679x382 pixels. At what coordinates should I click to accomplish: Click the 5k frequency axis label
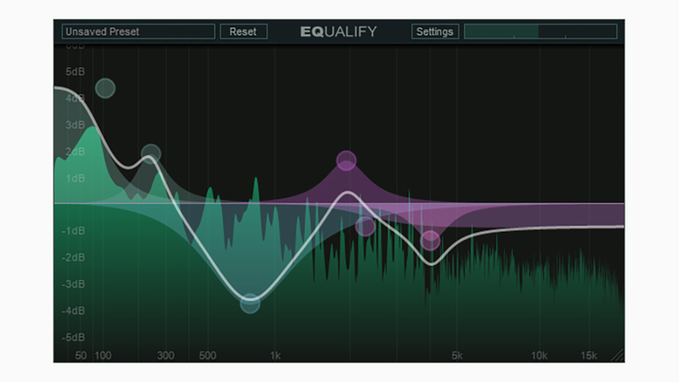[457, 356]
